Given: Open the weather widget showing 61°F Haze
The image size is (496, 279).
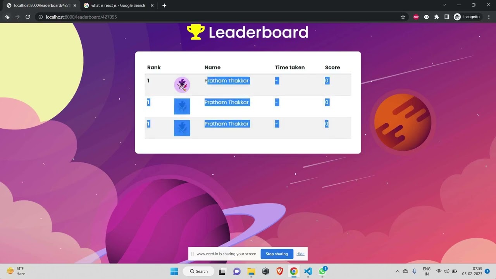Looking at the screenshot, I should pos(16,271).
